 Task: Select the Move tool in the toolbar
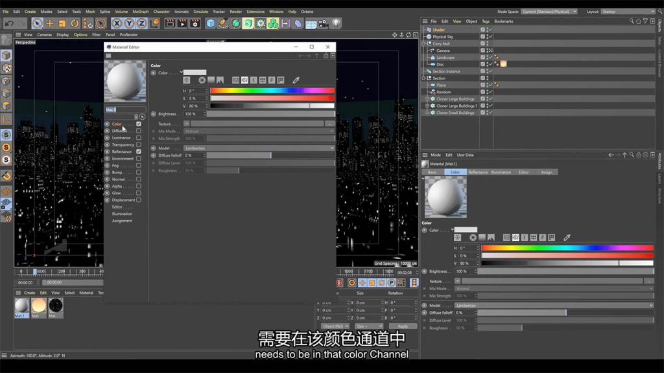(49, 23)
